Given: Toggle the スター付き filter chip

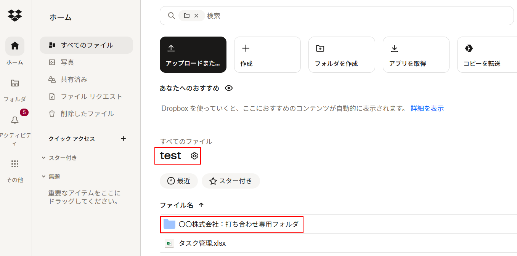Looking at the screenshot, I should (231, 181).
